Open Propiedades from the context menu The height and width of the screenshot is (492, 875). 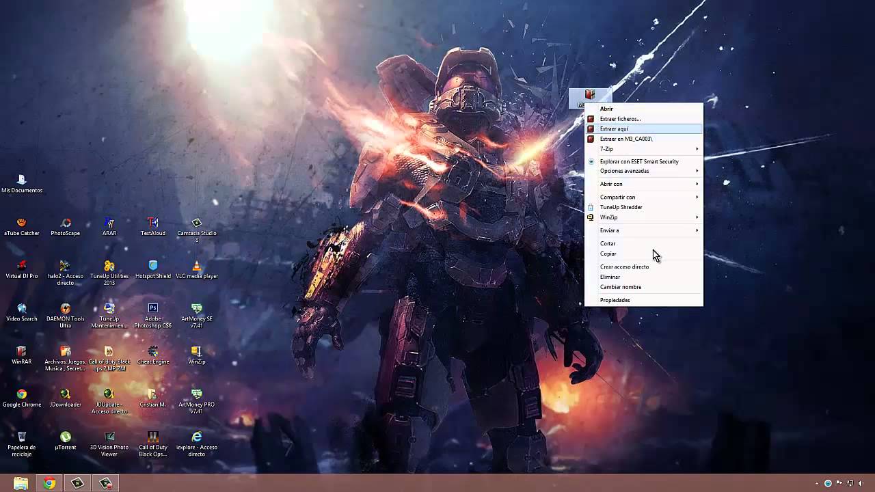pos(643,300)
